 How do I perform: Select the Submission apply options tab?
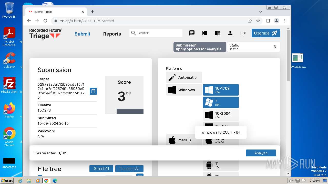click(x=200, y=47)
